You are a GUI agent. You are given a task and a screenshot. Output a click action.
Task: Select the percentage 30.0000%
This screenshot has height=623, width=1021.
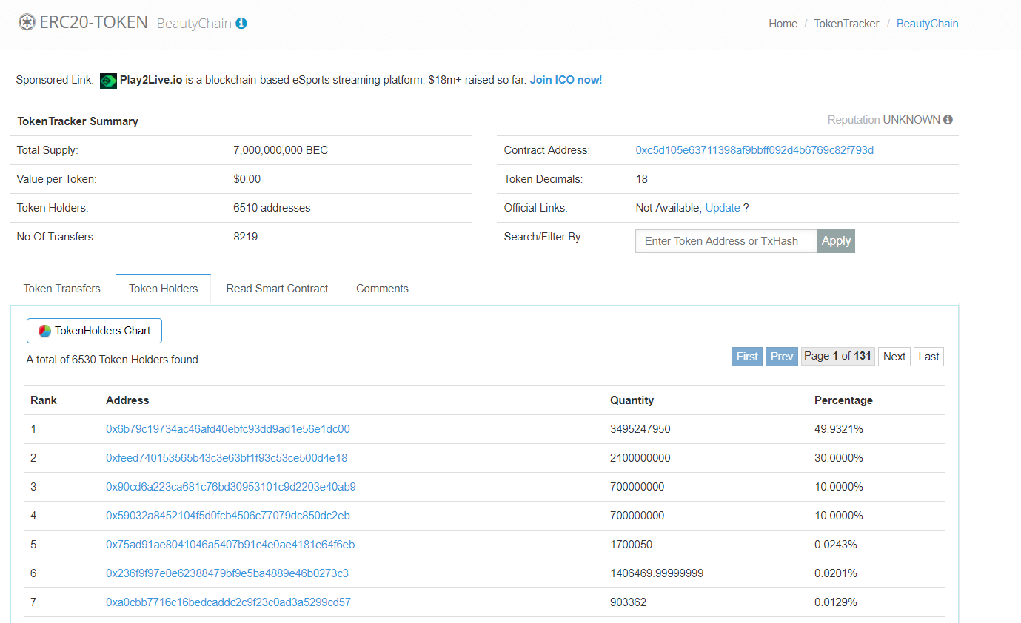pyautogui.click(x=839, y=458)
